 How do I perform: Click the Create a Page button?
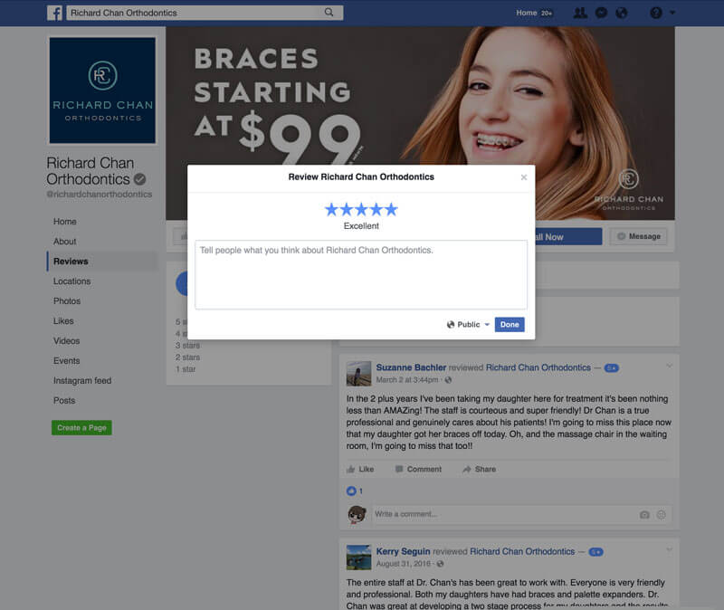point(81,427)
